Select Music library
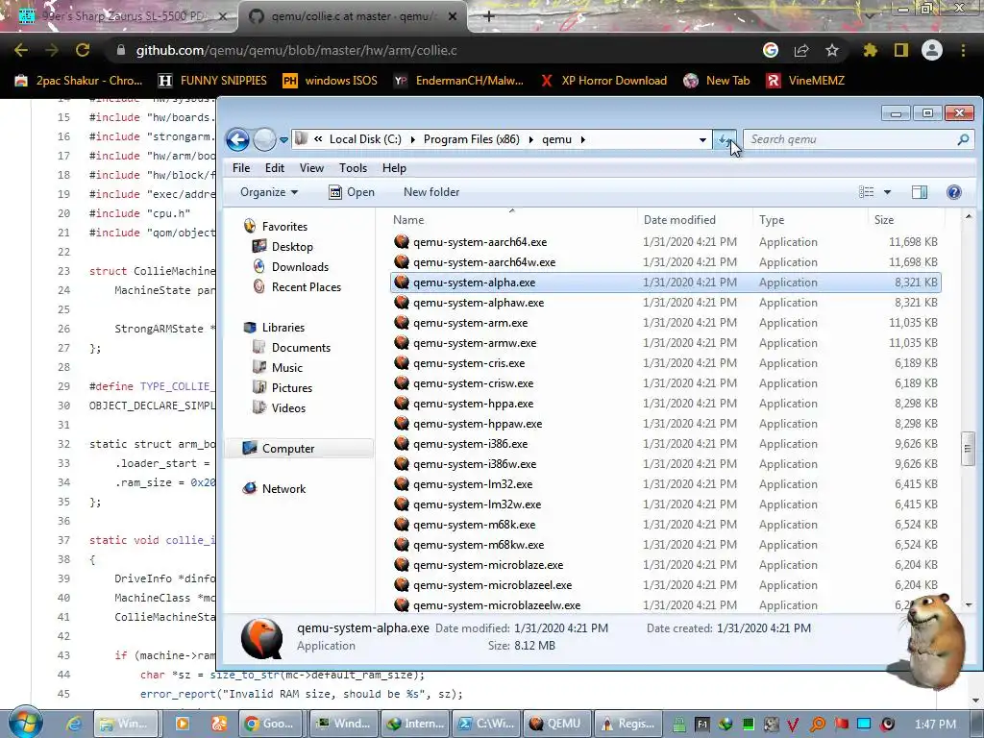 pyautogui.click(x=286, y=368)
